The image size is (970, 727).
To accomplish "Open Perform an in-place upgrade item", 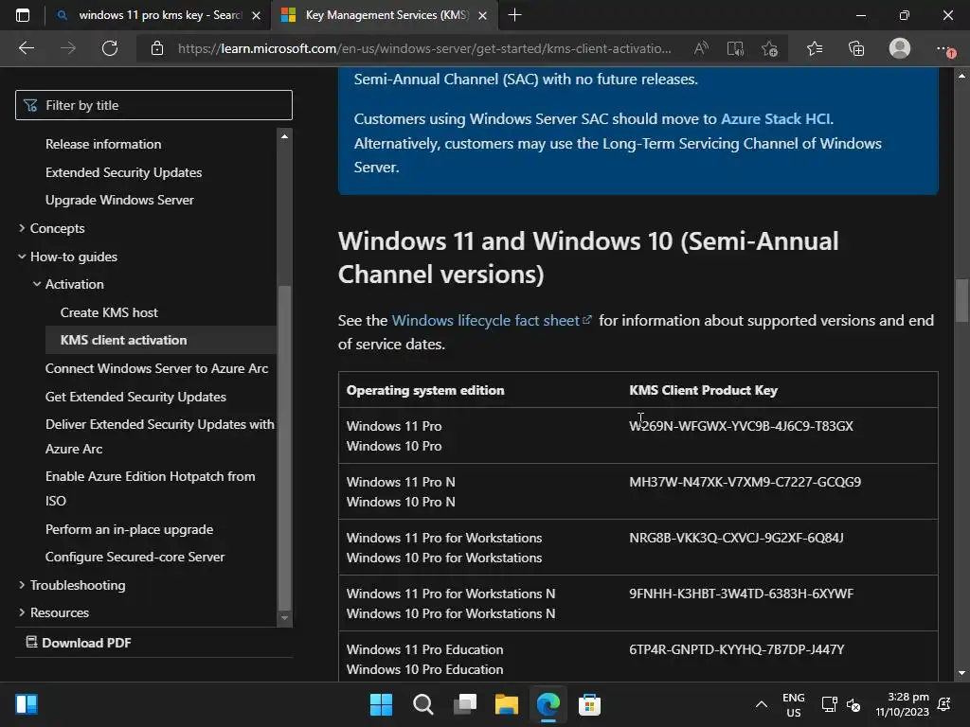I will [x=129, y=529].
